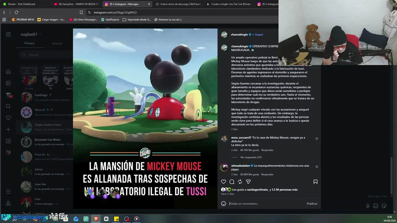
Task: Open chamukingtv profile picture in post header
Action: 224,34
